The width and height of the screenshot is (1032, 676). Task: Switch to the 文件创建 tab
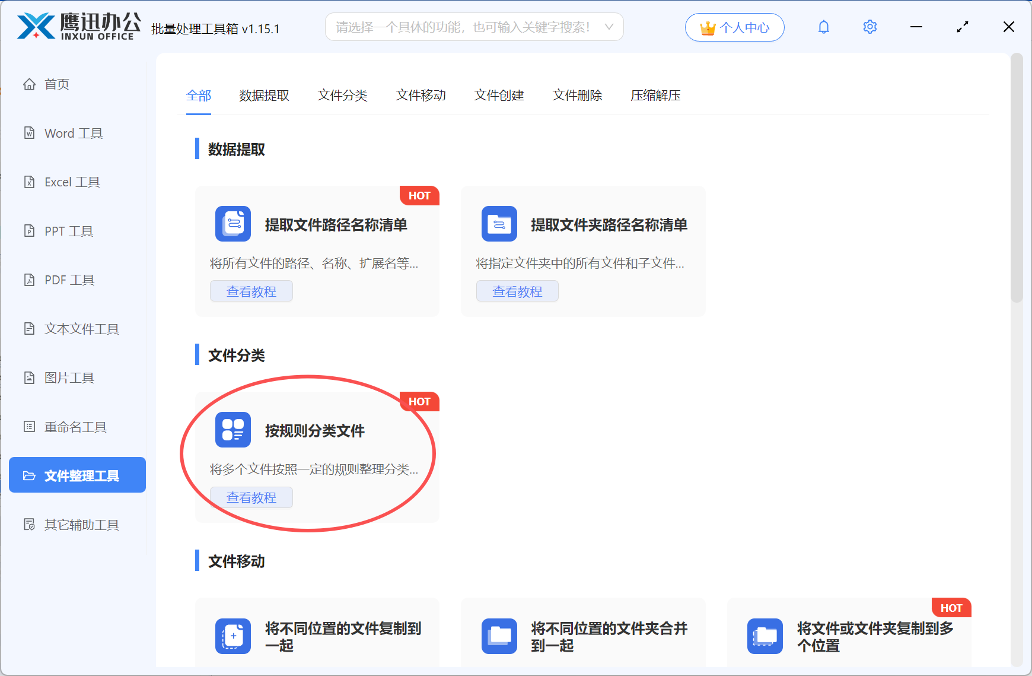point(499,96)
